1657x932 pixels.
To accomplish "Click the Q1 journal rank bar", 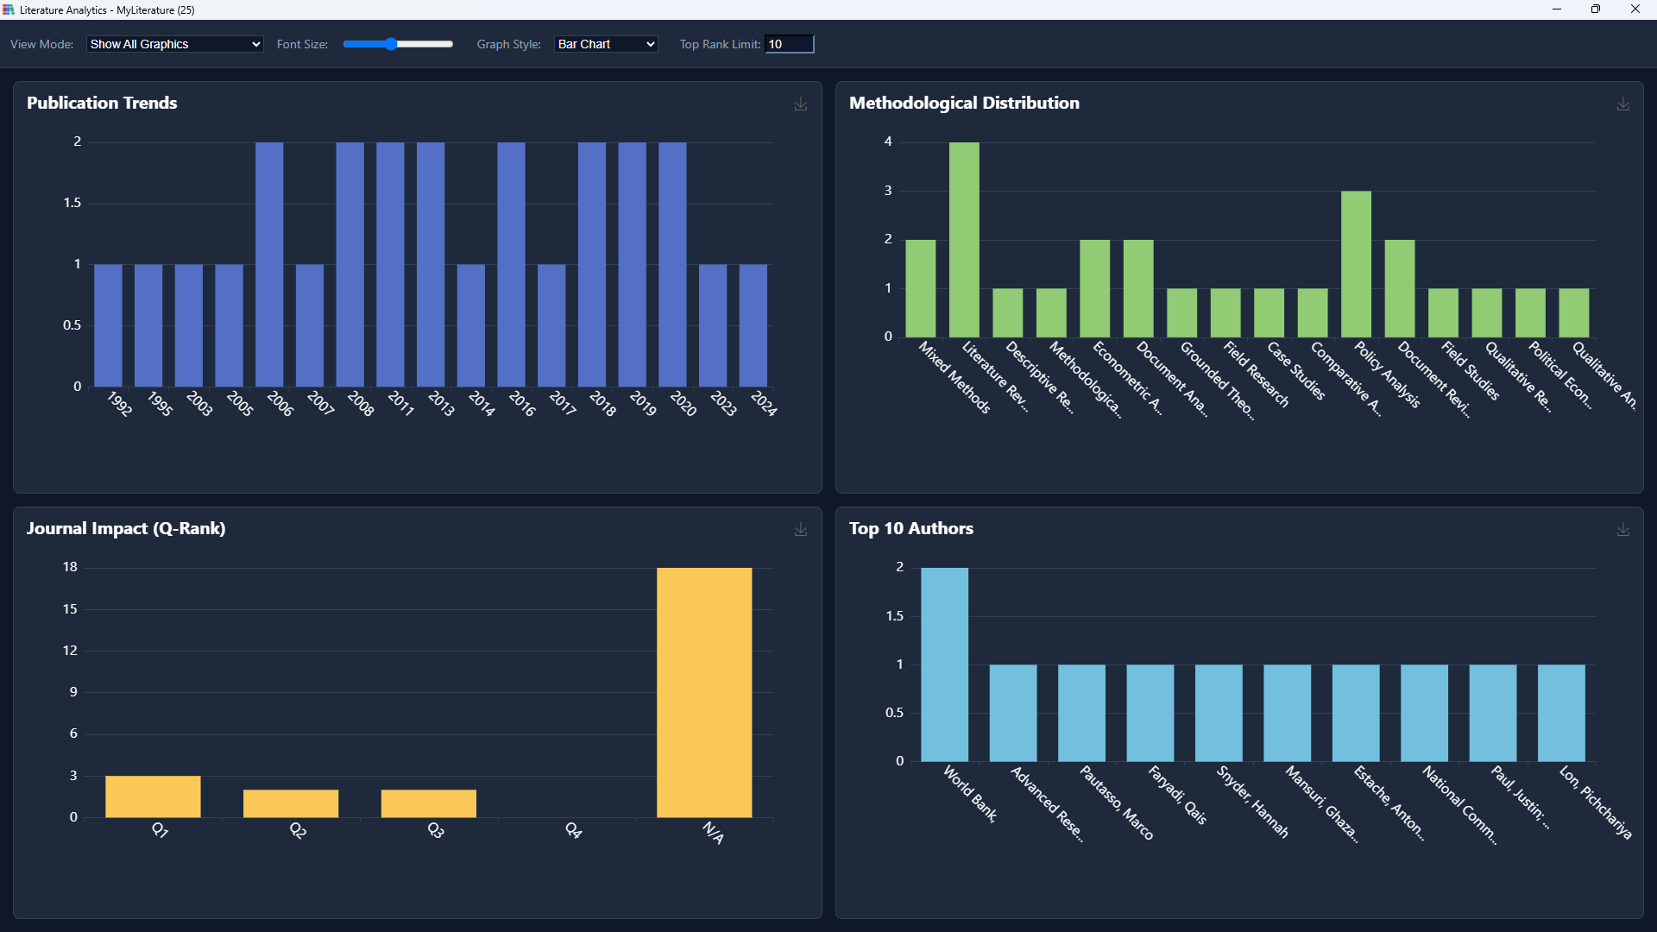I will pos(153,796).
